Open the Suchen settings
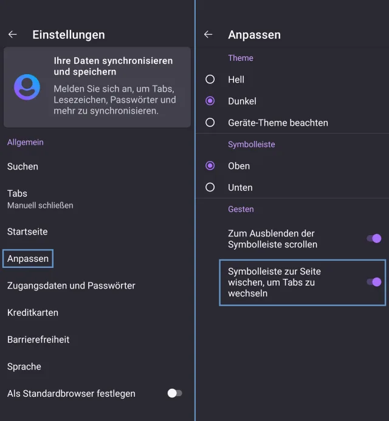The image size is (389, 421). click(x=23, y=166)
